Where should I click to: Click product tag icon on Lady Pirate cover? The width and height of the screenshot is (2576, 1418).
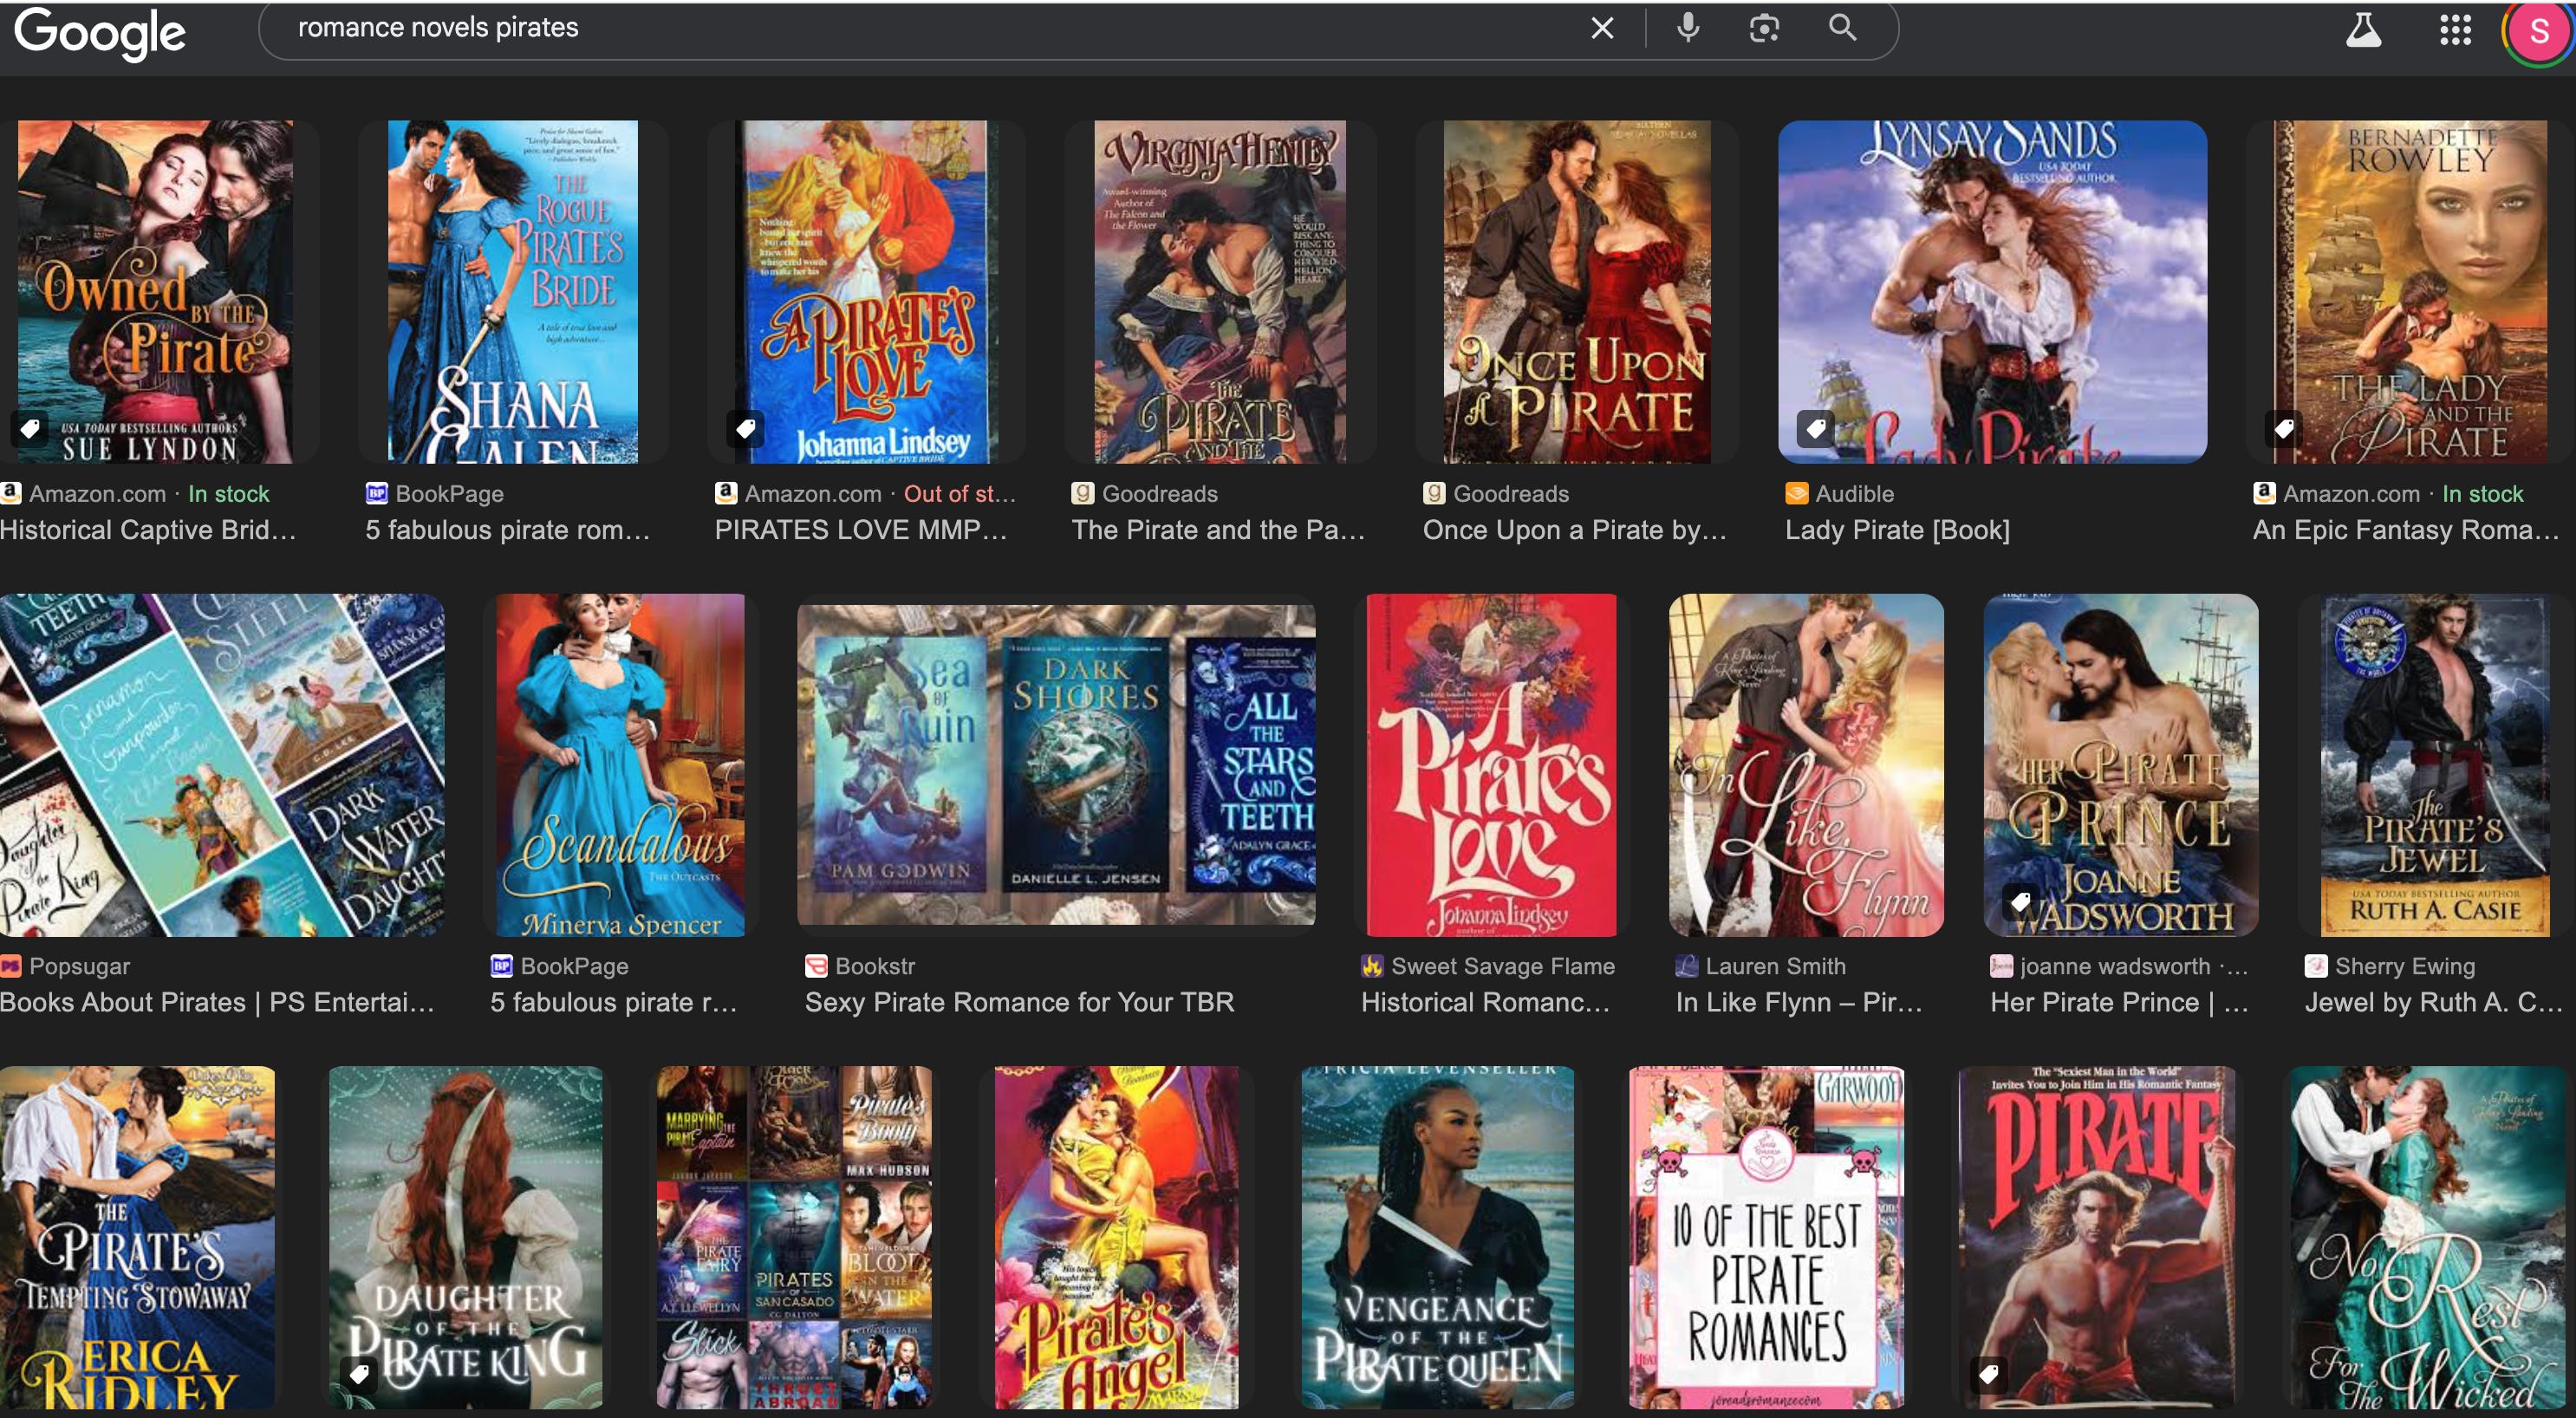[1816, 429]
